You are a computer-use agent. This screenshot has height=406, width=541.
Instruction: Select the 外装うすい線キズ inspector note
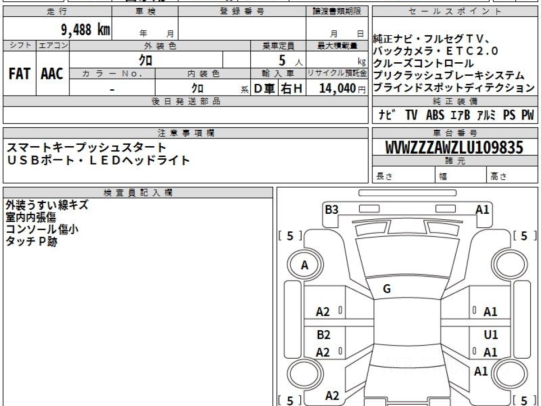pyautogui.click(x=47, y=205)
